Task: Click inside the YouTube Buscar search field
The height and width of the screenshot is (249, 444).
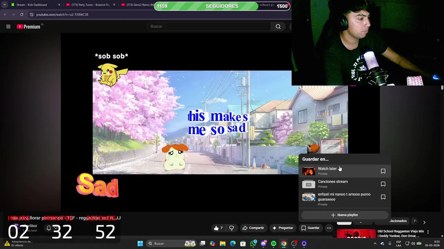Action: pyautogui.click(x=209, y=27)
